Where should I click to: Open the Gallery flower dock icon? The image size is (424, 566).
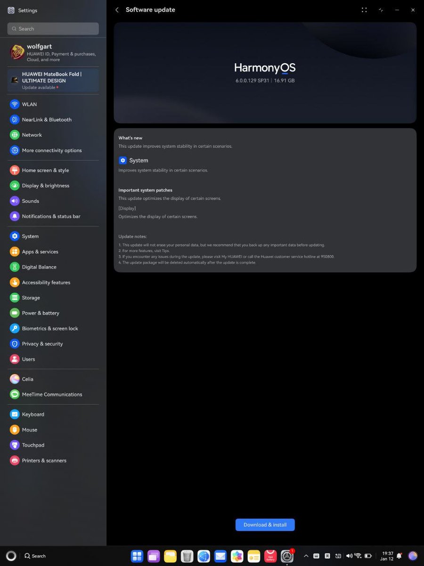237,556
